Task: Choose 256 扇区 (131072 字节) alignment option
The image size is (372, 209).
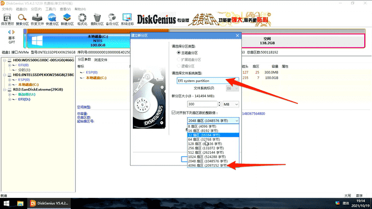Action: pos(213,148)
